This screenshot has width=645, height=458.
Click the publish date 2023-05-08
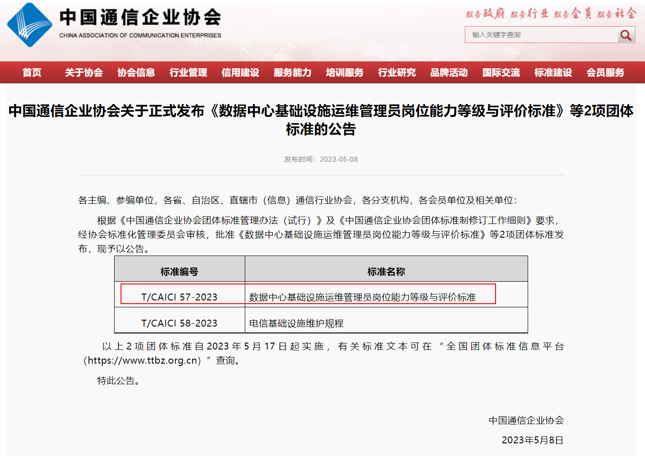(339, 159)
